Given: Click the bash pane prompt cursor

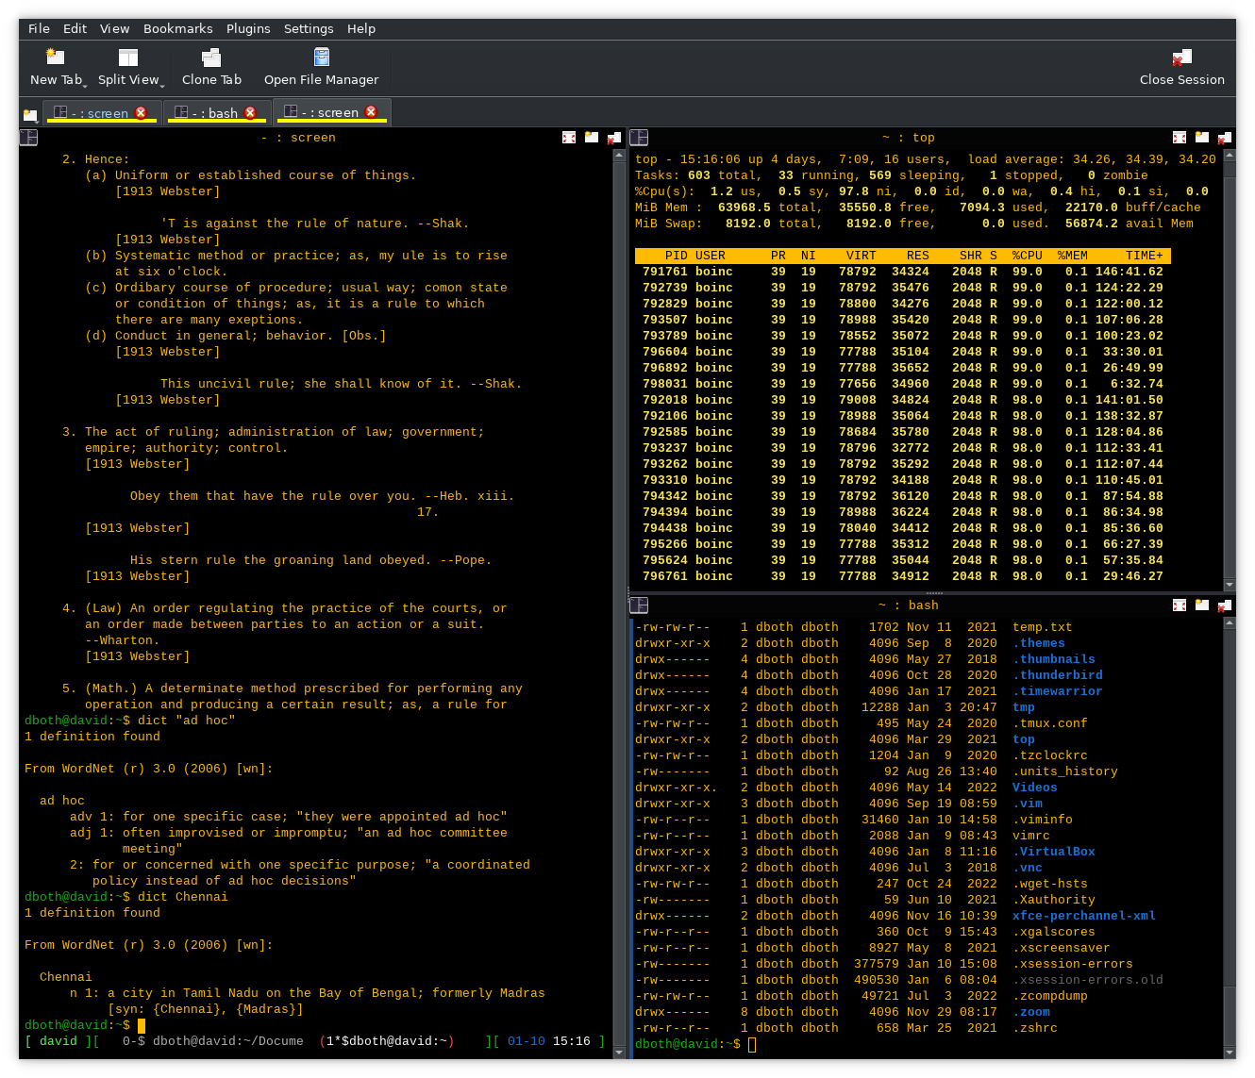Looking at the screenshot, I should click(x=752, y=1044).
